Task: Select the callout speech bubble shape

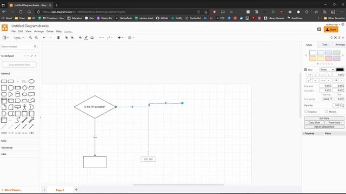Action: (x=18, y=107)
